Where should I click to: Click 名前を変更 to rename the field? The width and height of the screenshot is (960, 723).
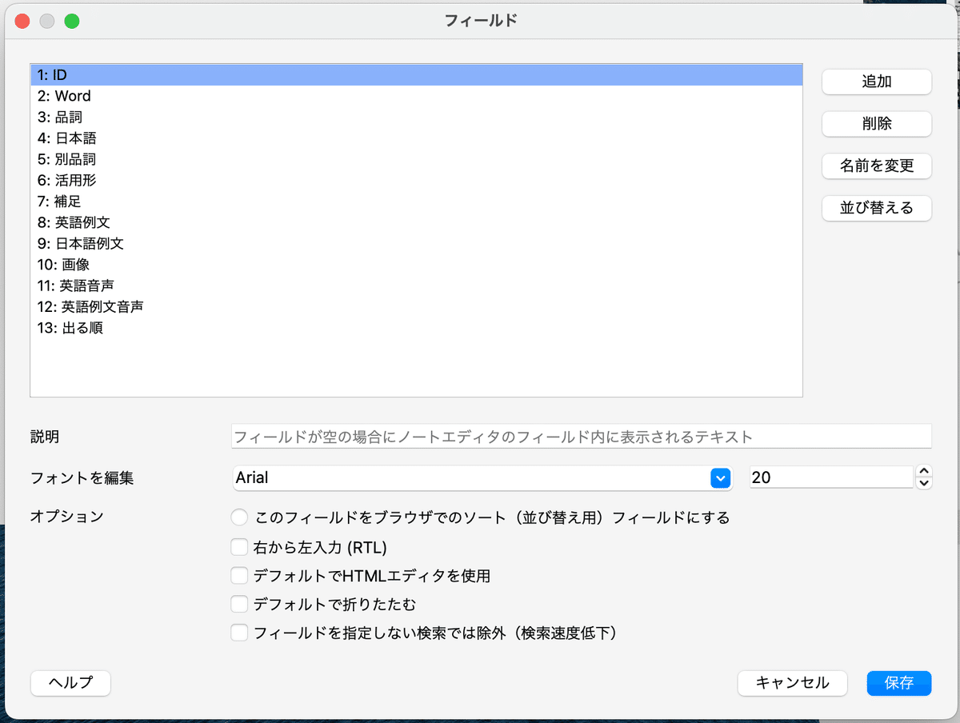(x=876, y=166)
